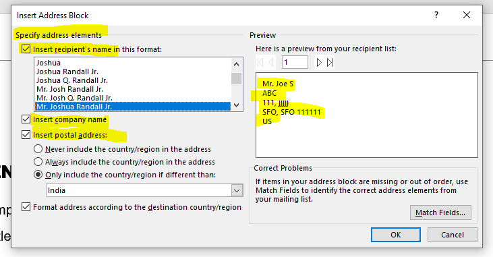Viewport: 493px width, 257px height.
Task: Close the Insert Address Block dialog
Action: coord(467,15)
